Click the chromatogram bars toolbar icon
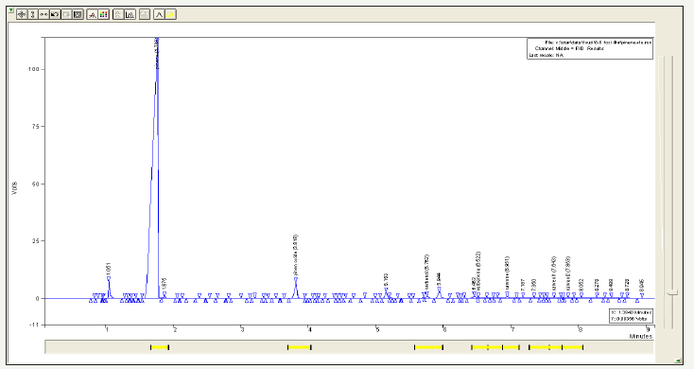The width and height of the screenshot is (694, 369). coord(130,14)
